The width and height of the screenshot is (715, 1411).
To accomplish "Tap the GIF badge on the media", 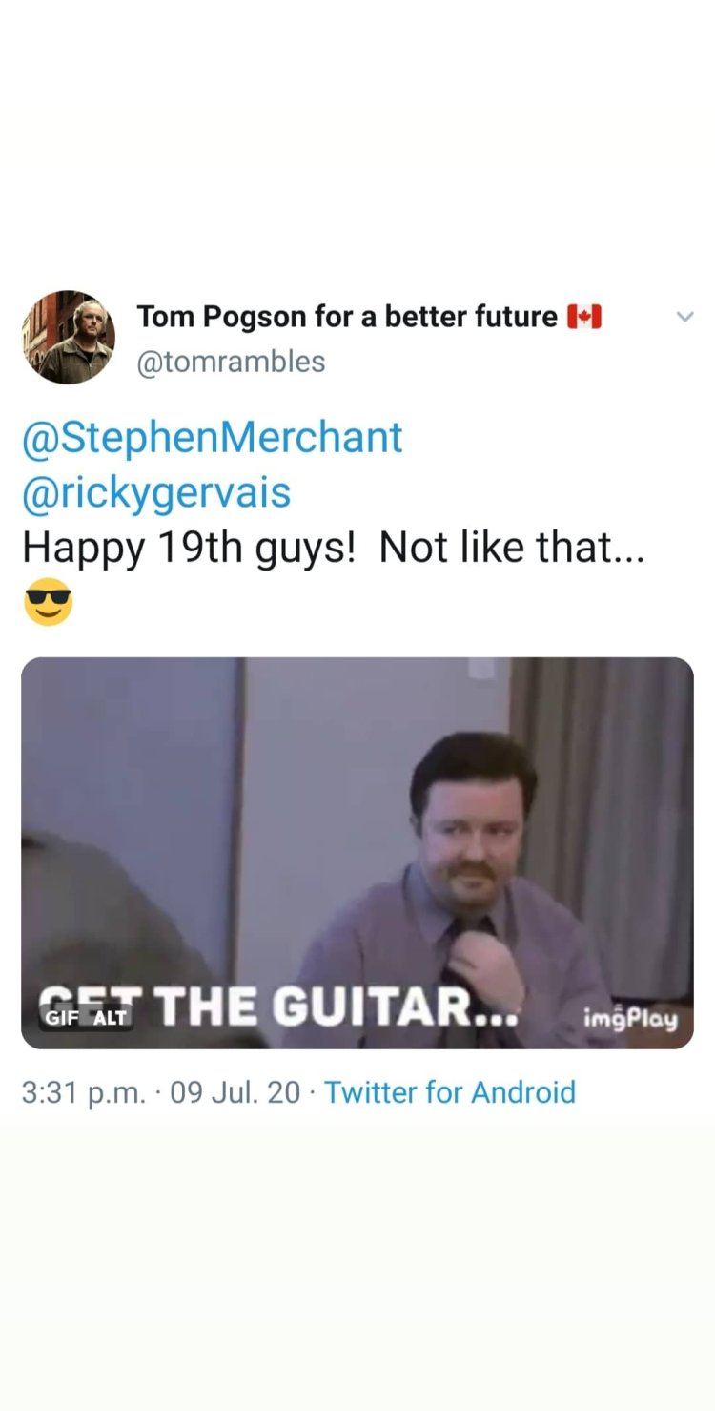I will tap(63, 1017).
